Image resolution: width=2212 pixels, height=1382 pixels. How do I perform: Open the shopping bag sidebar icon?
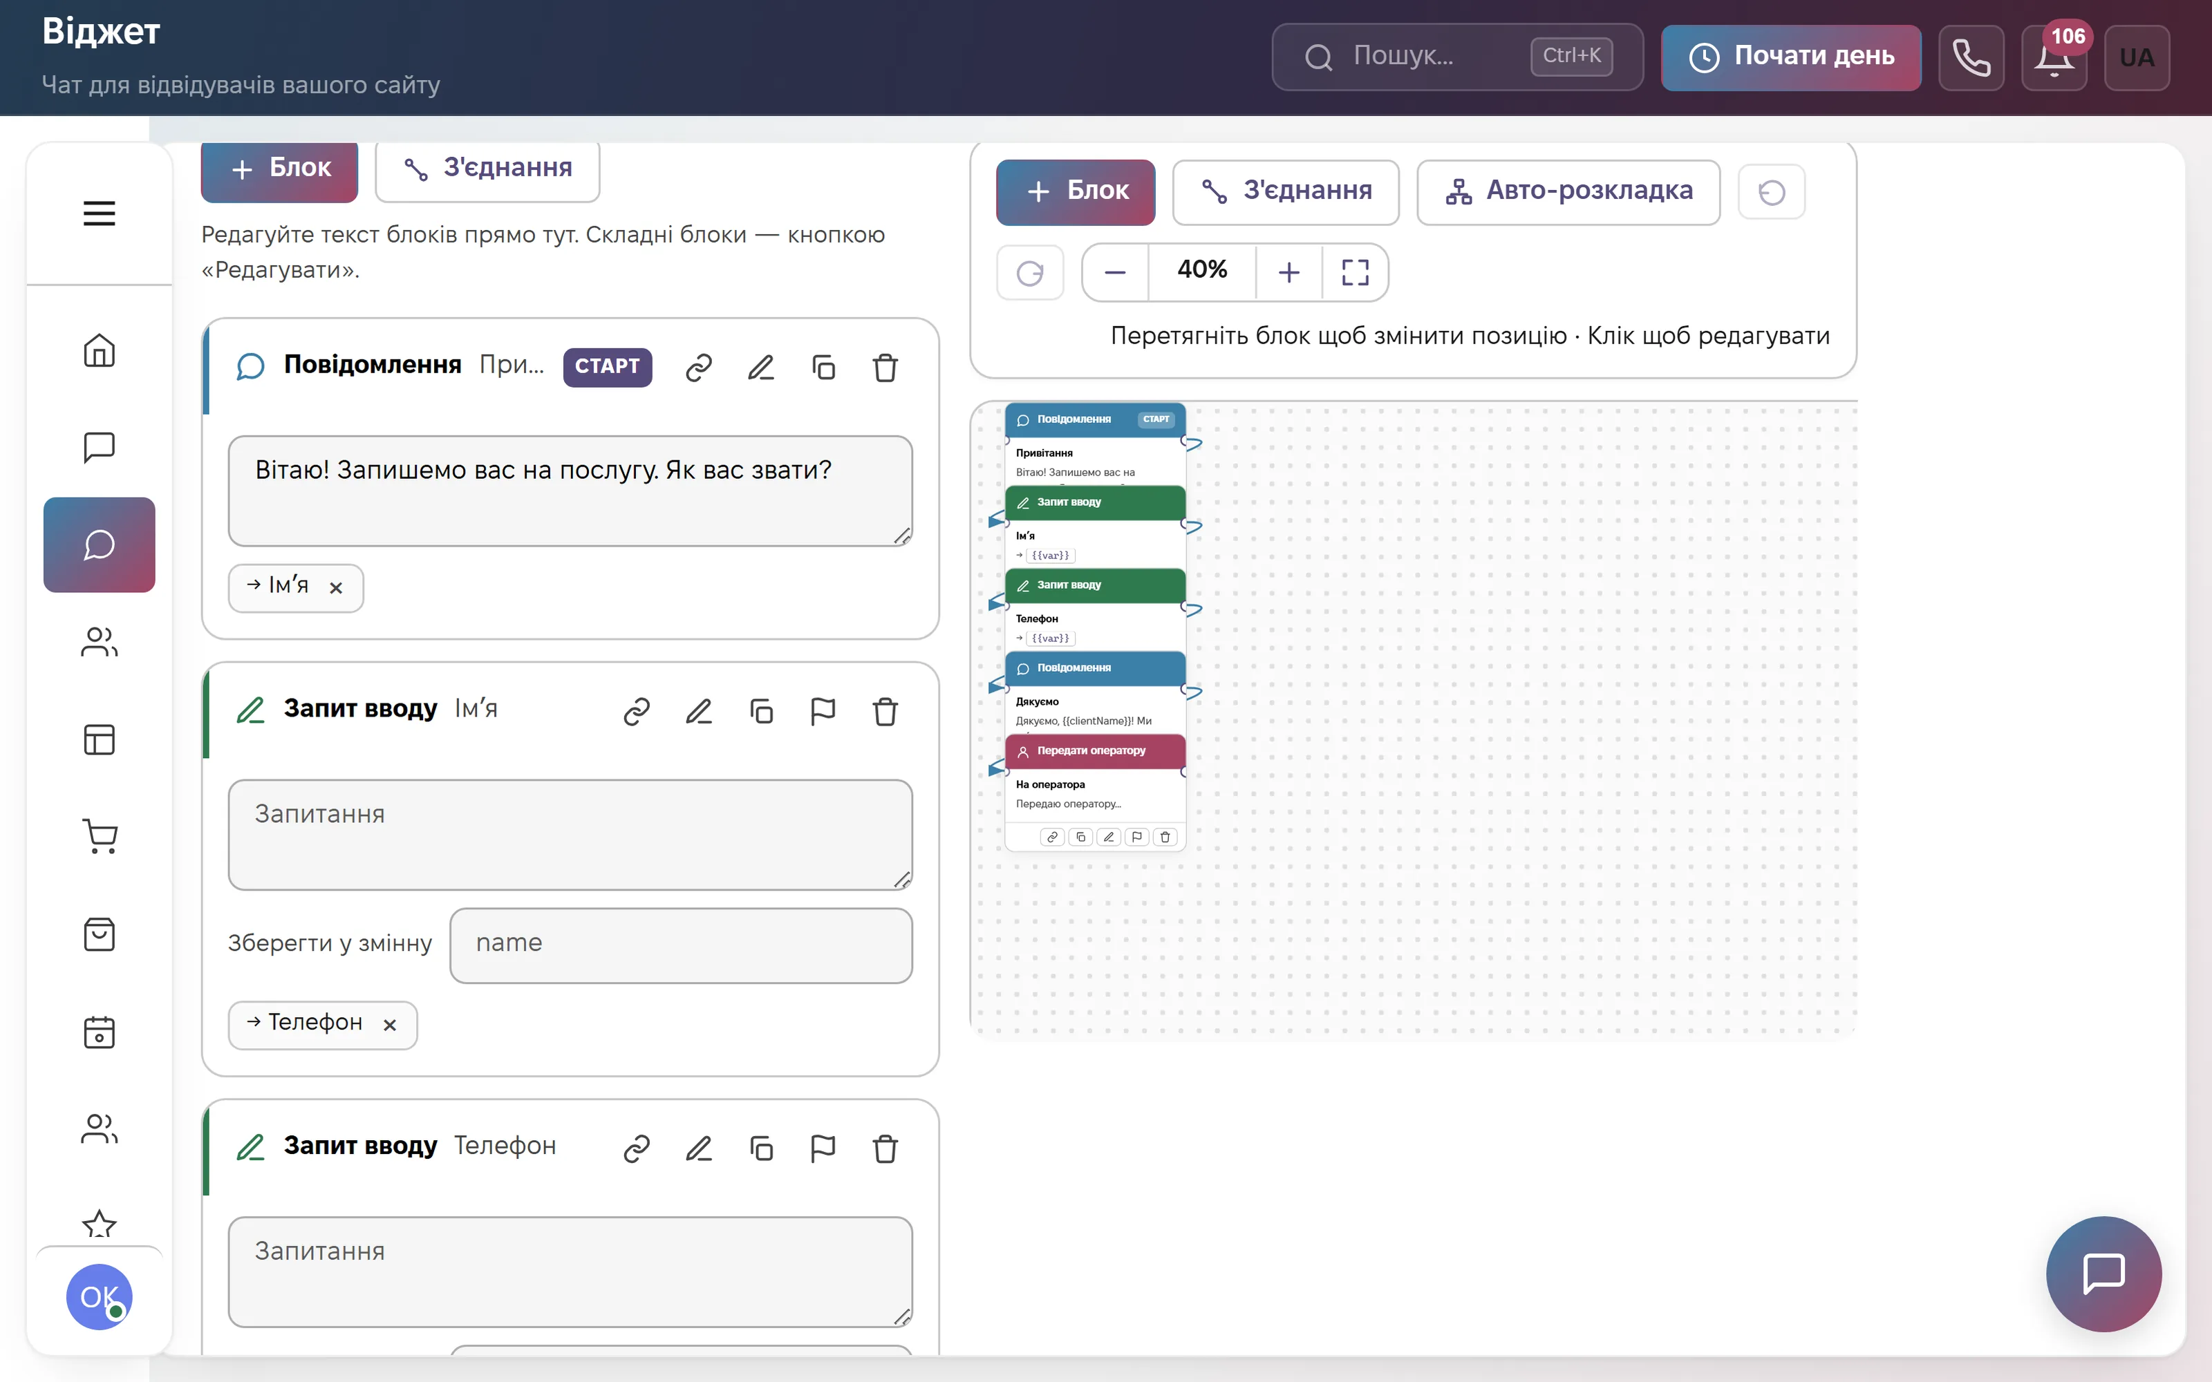[x=99, y=934]
